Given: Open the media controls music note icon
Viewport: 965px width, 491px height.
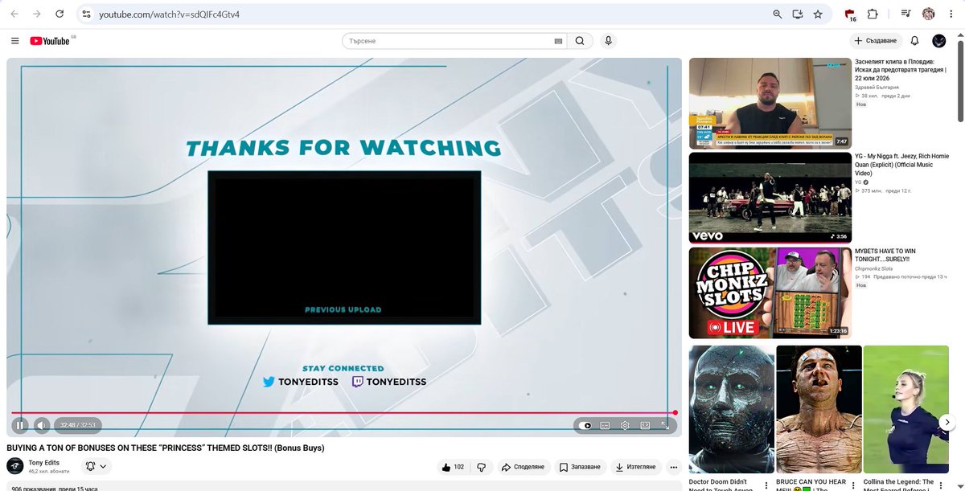Looking at the screenshot, I should [x=906, y=14].
